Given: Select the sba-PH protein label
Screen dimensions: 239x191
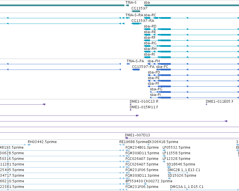Looking at the screenshot, I should pyautogui.click(x=154, y=61).
